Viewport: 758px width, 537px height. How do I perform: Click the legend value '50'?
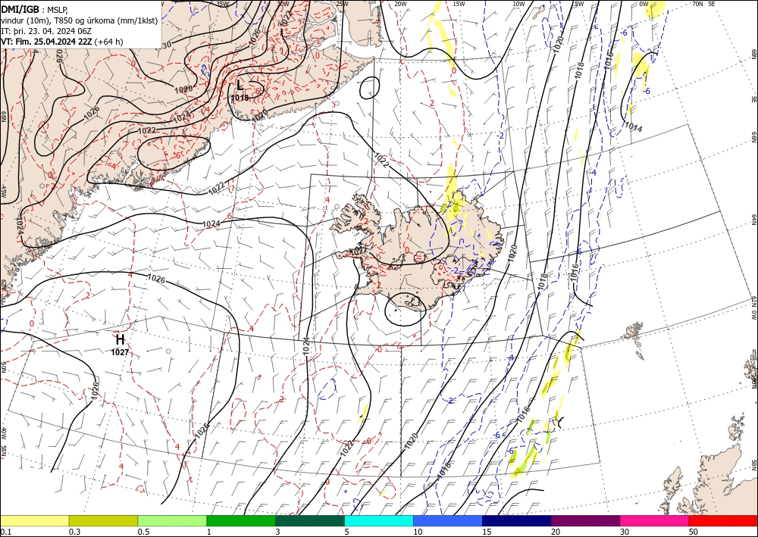(x=694, y=532)
